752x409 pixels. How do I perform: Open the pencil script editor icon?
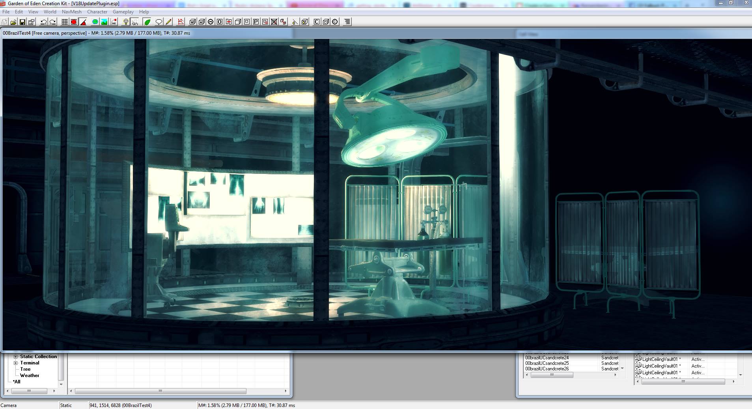tap(168, 22)
